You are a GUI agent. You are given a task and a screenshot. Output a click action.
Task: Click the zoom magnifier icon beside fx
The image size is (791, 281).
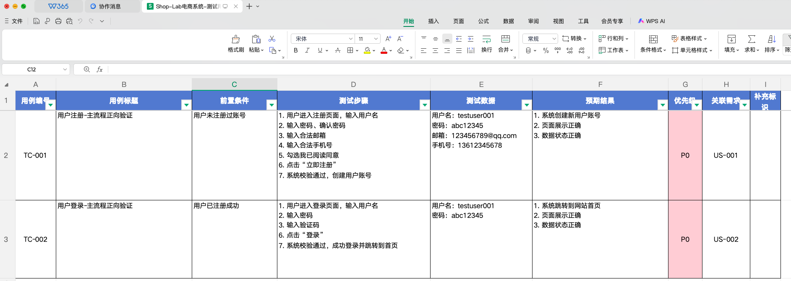pyautogui.click(x=87, y=69)
